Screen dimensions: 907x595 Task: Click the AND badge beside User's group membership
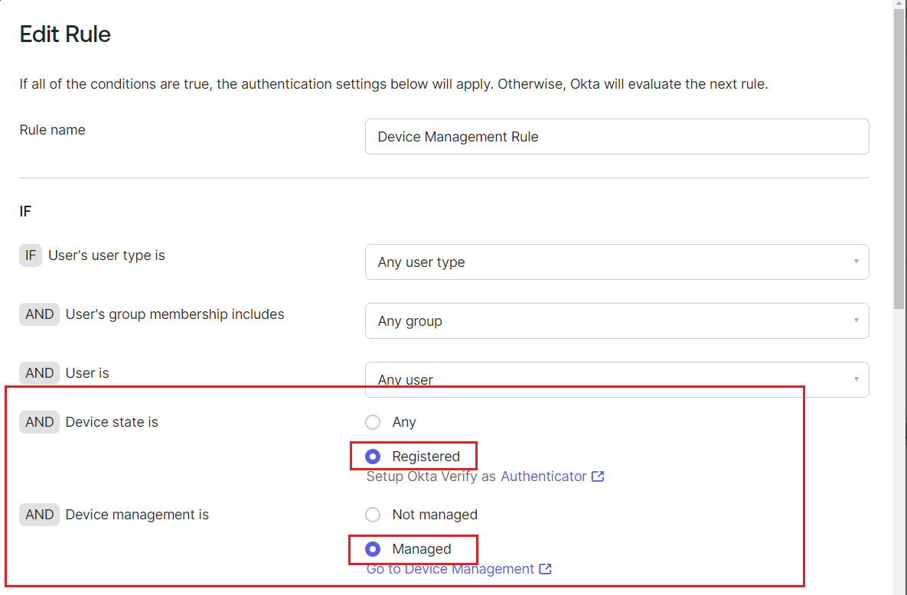pos(39,314)
